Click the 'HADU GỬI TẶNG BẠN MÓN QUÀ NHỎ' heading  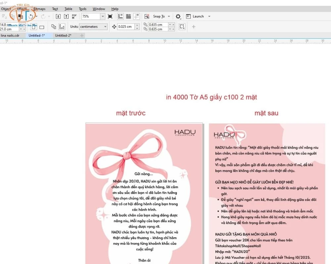coord(246,234)
